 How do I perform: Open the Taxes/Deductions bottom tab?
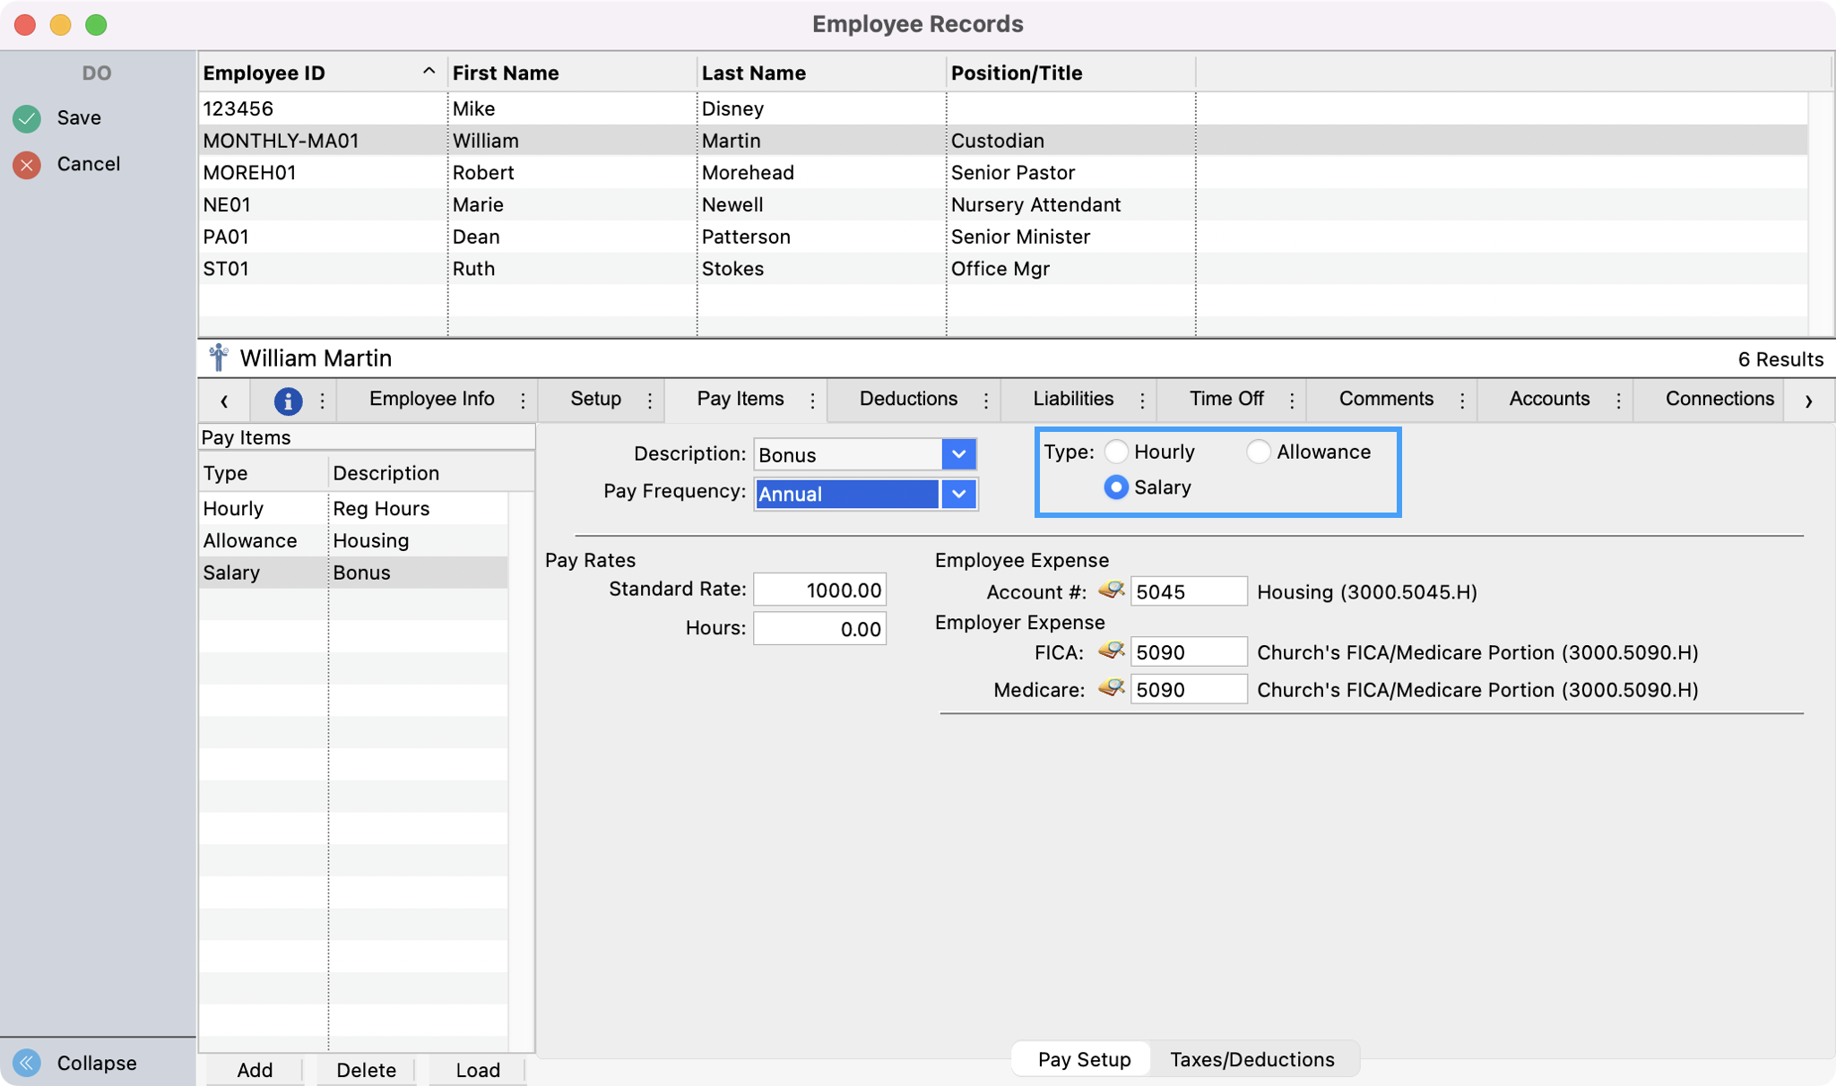(x=1251, y=1059)
